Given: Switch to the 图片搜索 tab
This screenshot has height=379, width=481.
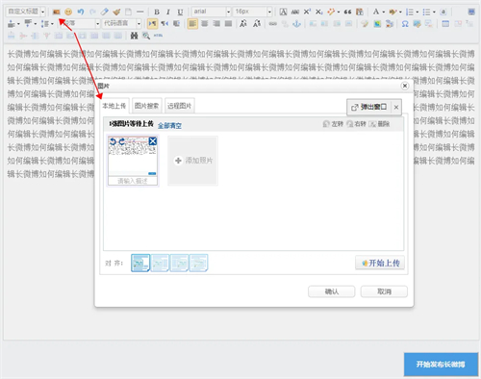Looking at the screenshot, I should pos(147,106).
